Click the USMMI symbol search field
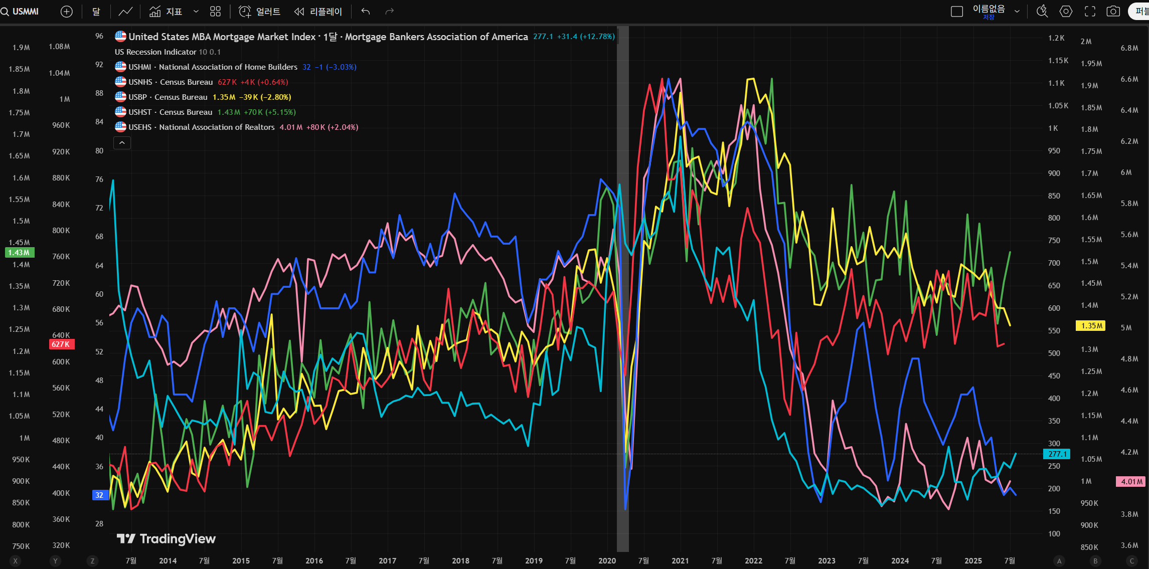The width and height of the screenshot is (1149, 569). (25, 12)
